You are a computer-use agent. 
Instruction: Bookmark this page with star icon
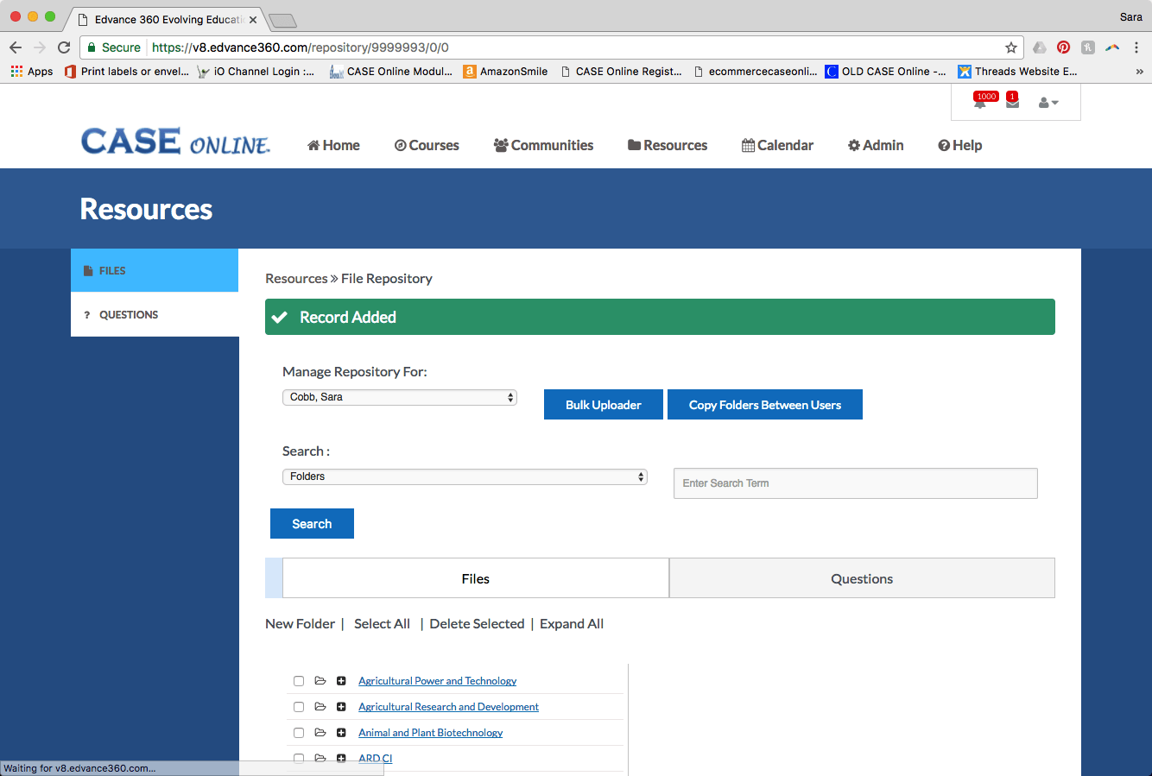[x=1010, y=47]
